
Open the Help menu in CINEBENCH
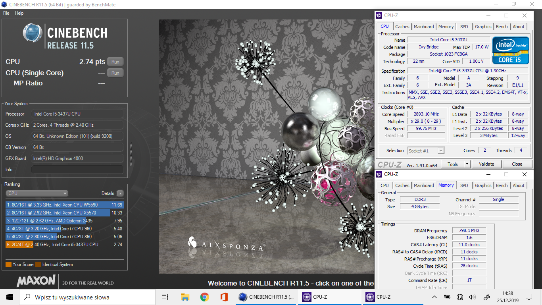tap(19, 13)
